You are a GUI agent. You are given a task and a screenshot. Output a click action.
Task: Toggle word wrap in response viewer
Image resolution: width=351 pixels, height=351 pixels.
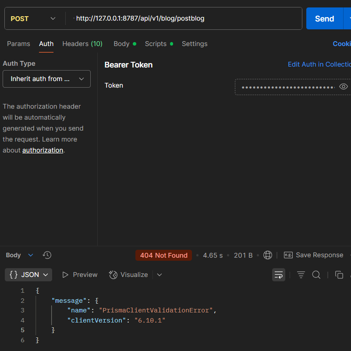coord(278,275)
